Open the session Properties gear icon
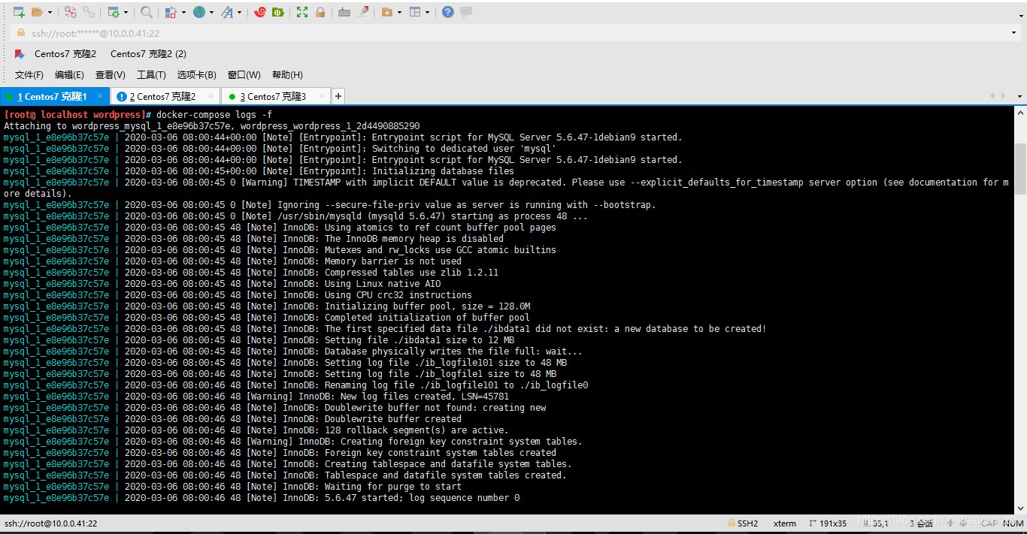The image size is (1027, 534). (114, 12)
